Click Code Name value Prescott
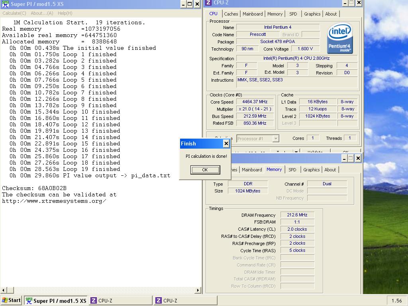This screenshot has height=306, width=408. pyautogui.click(x=258, y=34)
